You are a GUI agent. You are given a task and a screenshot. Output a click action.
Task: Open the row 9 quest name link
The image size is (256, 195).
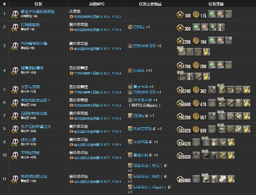(x=28, y=139)
